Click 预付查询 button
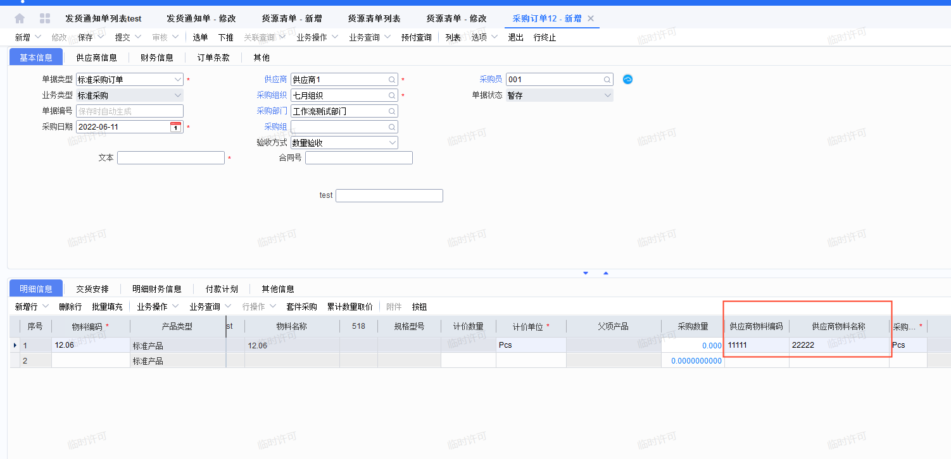 click(416, 37)
